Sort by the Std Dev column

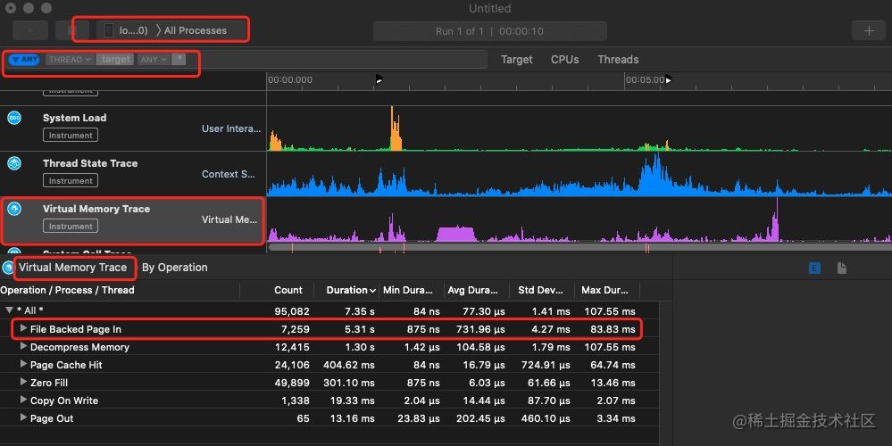[540, 290]
